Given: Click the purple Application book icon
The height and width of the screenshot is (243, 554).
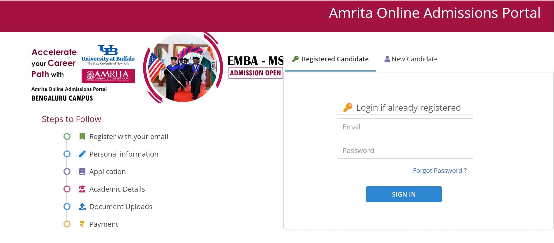Looking at the screenshot, I should click(x=82, y=171).
